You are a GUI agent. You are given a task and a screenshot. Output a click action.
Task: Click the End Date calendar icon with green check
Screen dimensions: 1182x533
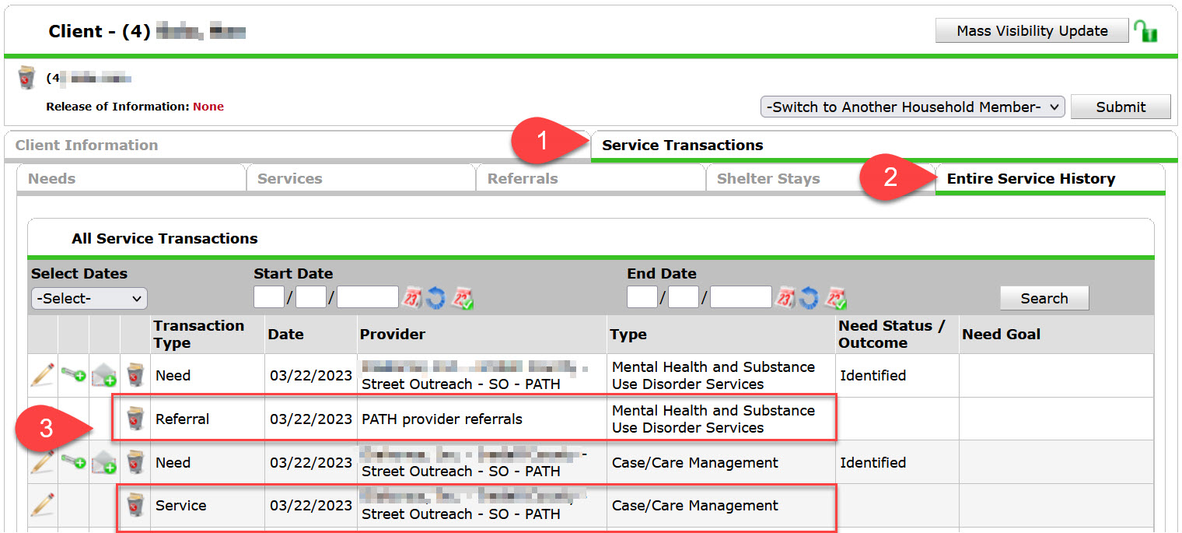tap(835, 297)
